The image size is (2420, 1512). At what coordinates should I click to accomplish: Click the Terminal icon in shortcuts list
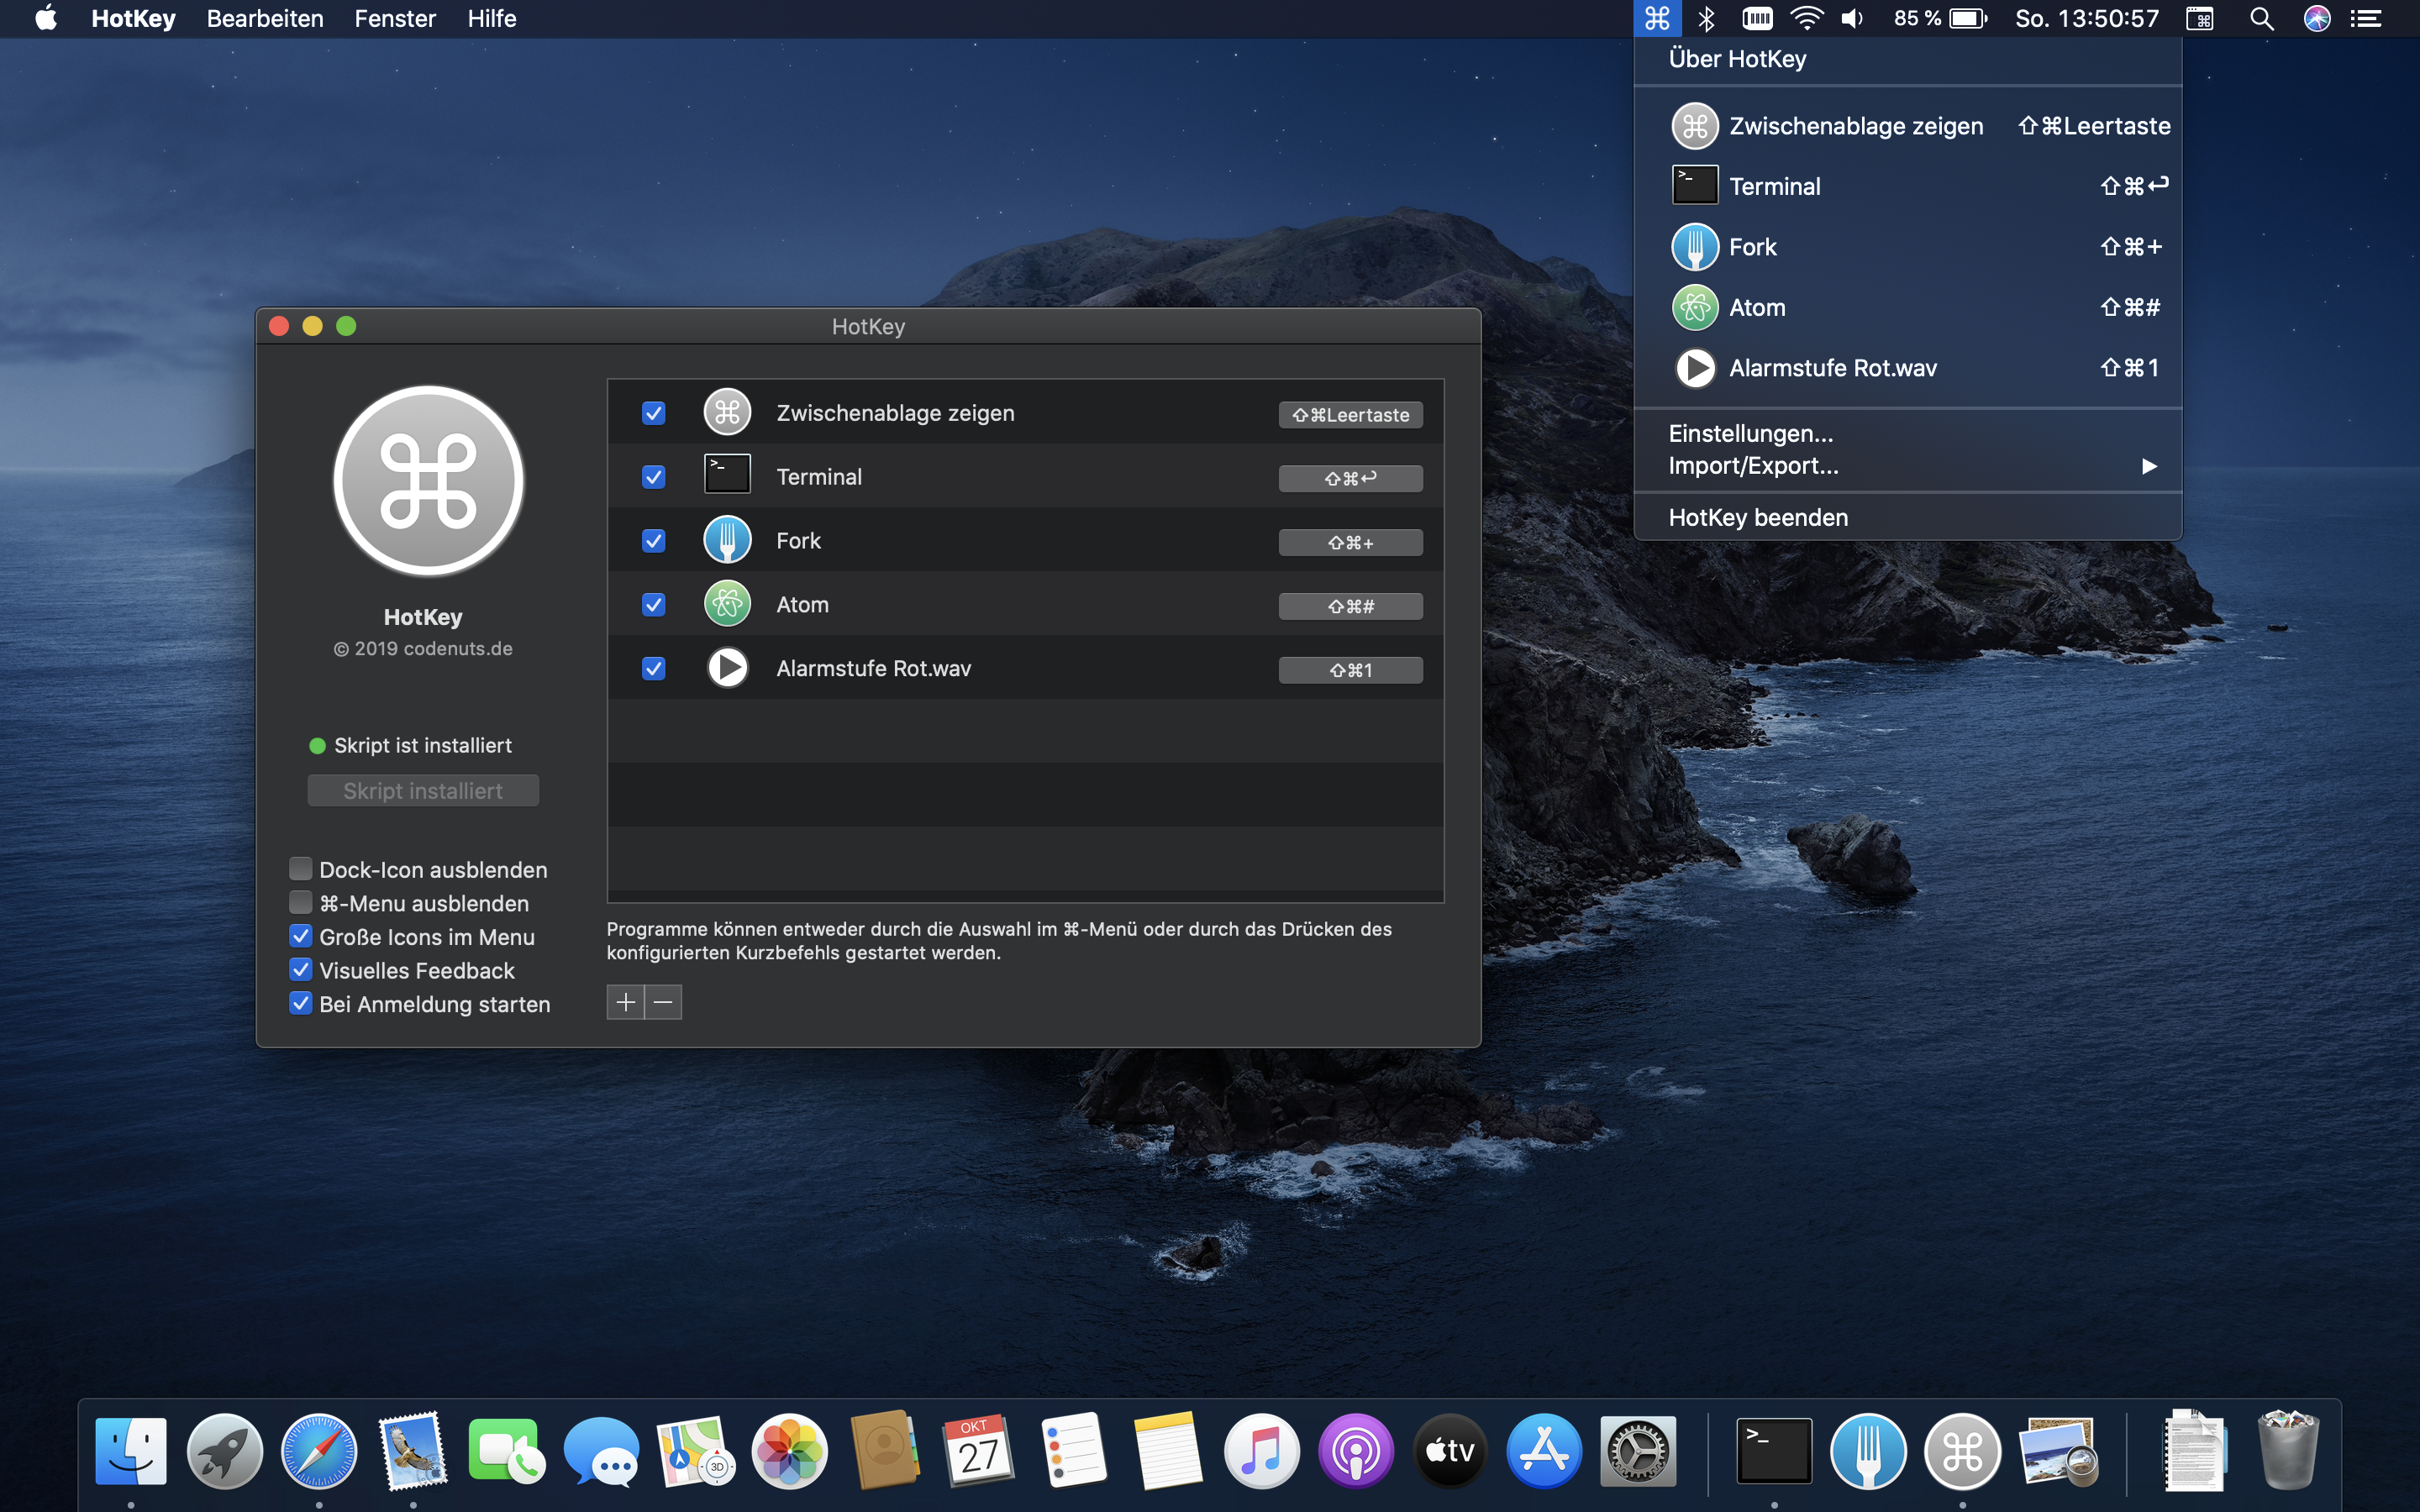coord(727,475)
